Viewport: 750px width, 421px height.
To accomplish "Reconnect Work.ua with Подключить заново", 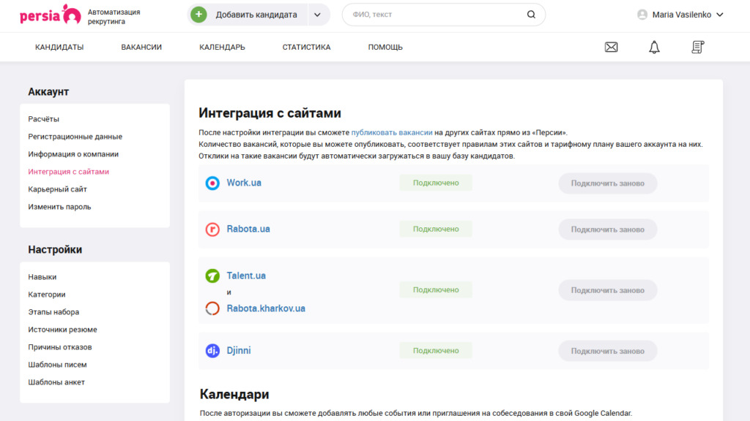I will [x=607, y=183].
